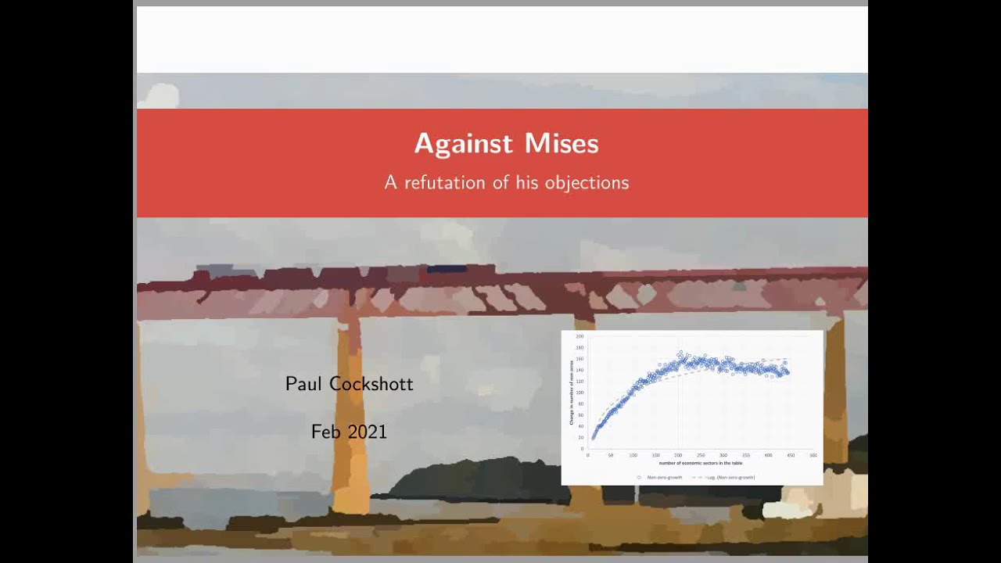Click the date 'Feb 2021'
Viewport: 1001px width, 563px height.
349,432
